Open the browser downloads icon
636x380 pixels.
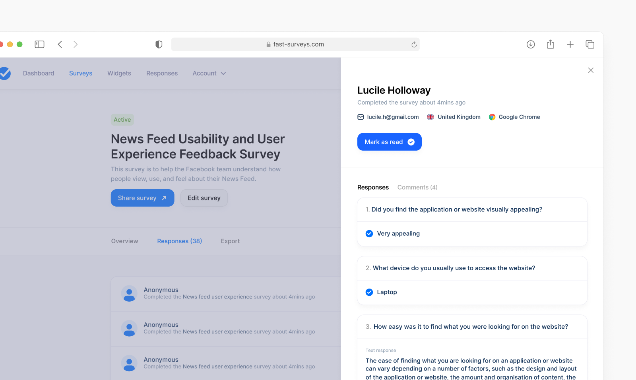(x=531, y=45)
